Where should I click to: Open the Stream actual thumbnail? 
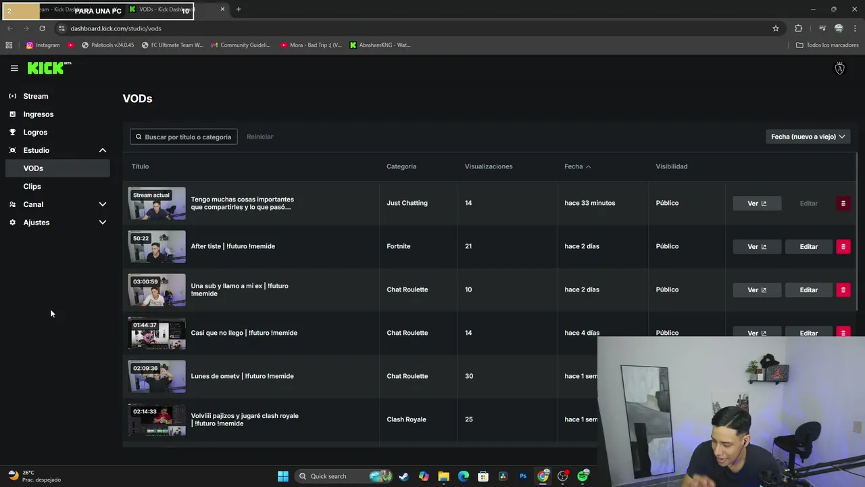click(157, 204)
